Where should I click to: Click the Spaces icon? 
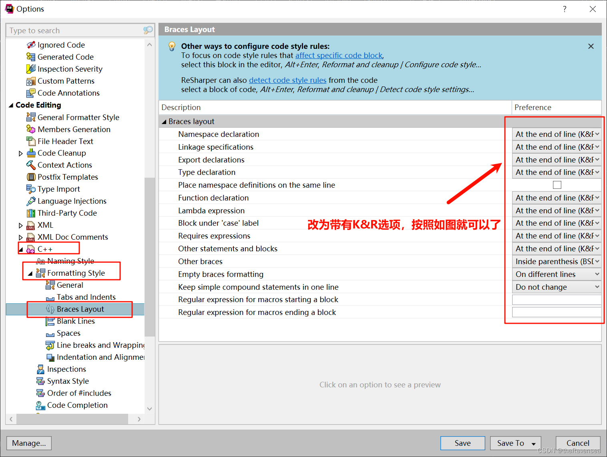(x=50, y=334)
